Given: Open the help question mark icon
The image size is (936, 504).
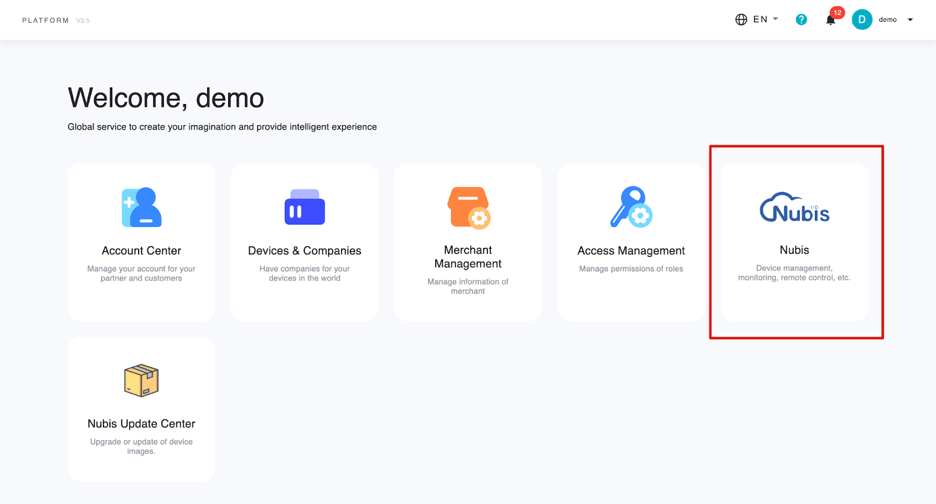Looking at the screenshot, I should click(x=801, y=19).
